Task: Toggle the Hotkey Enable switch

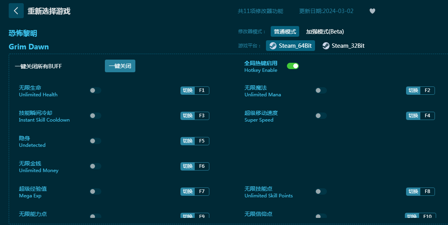Action: coord(293,66)
